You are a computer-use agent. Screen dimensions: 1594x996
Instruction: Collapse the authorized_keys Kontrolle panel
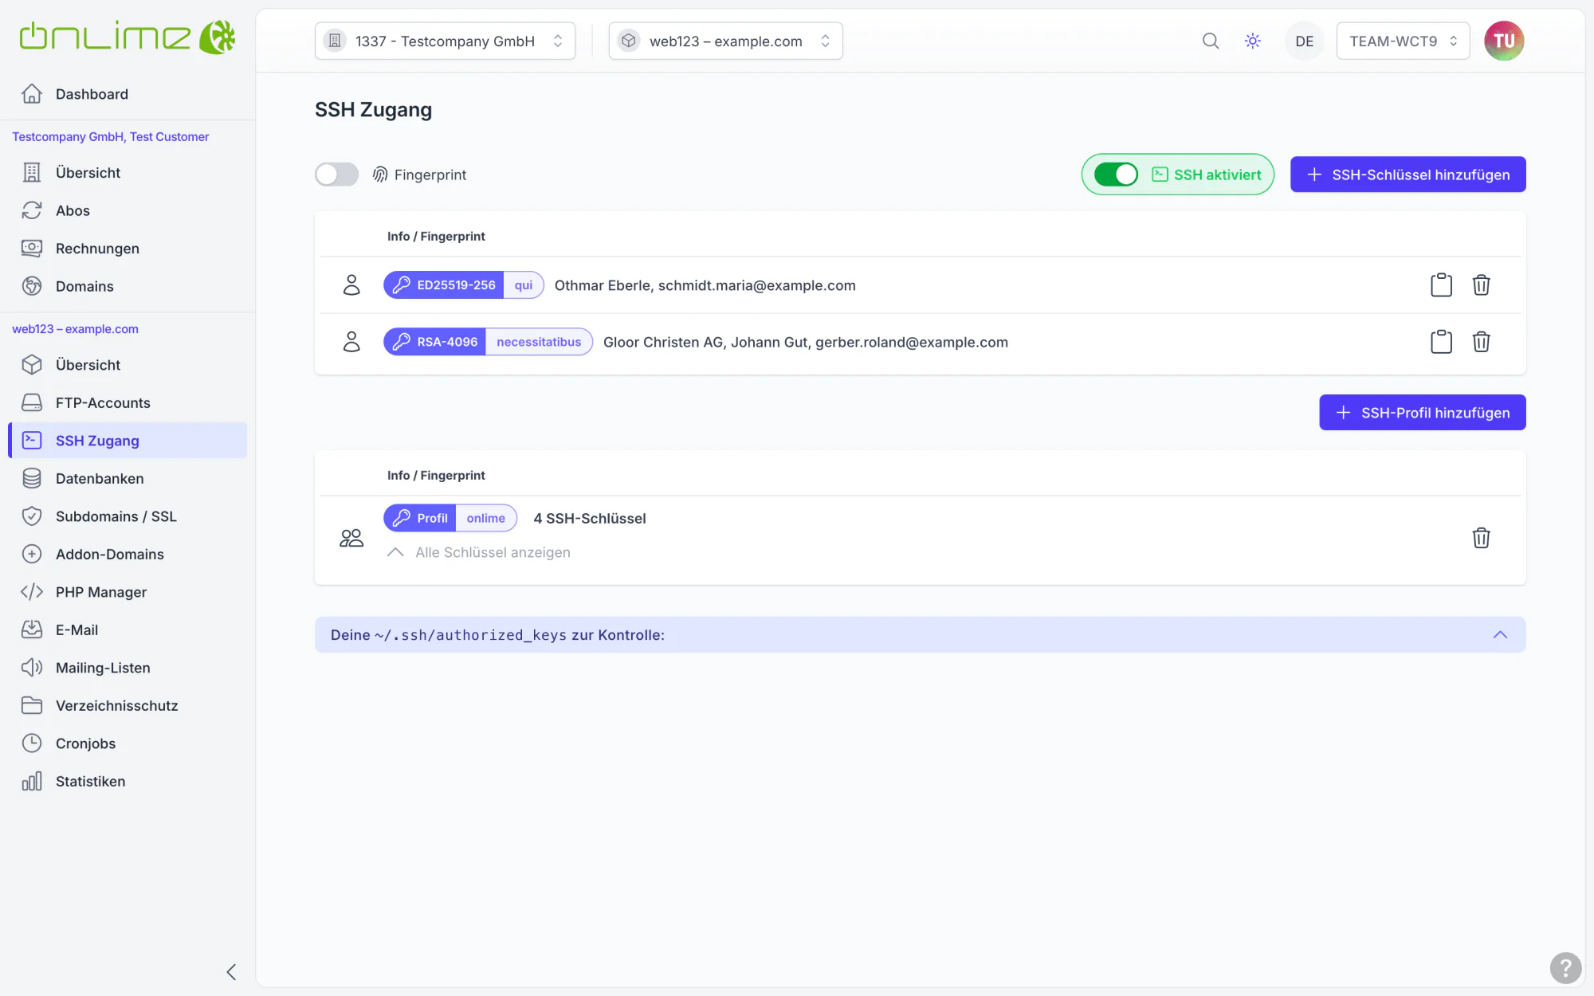(1500, 635)
